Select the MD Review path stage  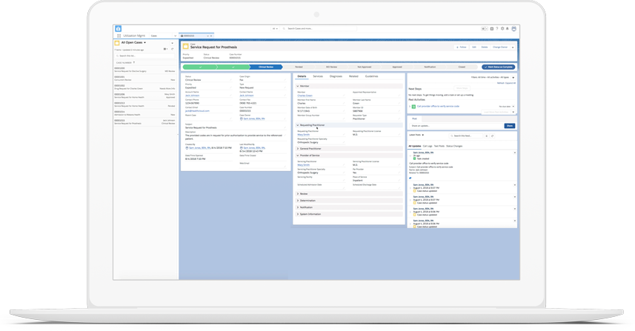point(331,67)
